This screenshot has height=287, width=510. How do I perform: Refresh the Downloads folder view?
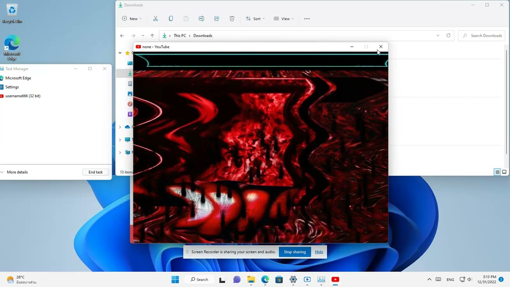[x=448, y=35]
